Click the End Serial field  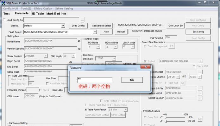tap(46, 66)
